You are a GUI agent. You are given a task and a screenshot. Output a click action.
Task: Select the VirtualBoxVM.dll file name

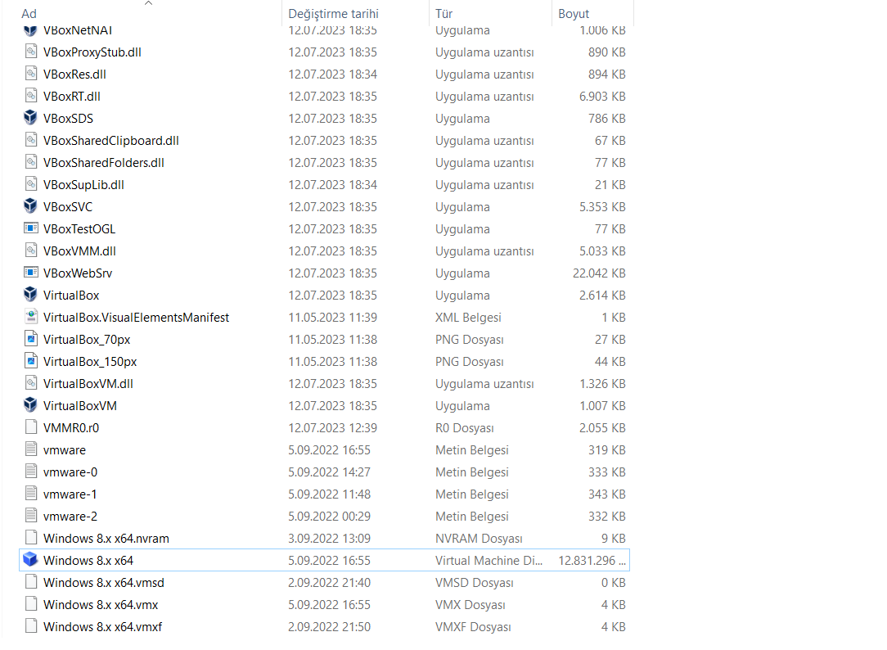pyautogui.click(x=88, y=384)
